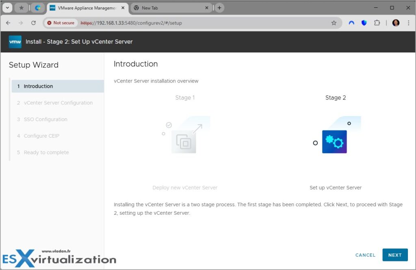This screenshot has height=270, width=416.
Task: Reload the current page
Action: pos(34,23)
